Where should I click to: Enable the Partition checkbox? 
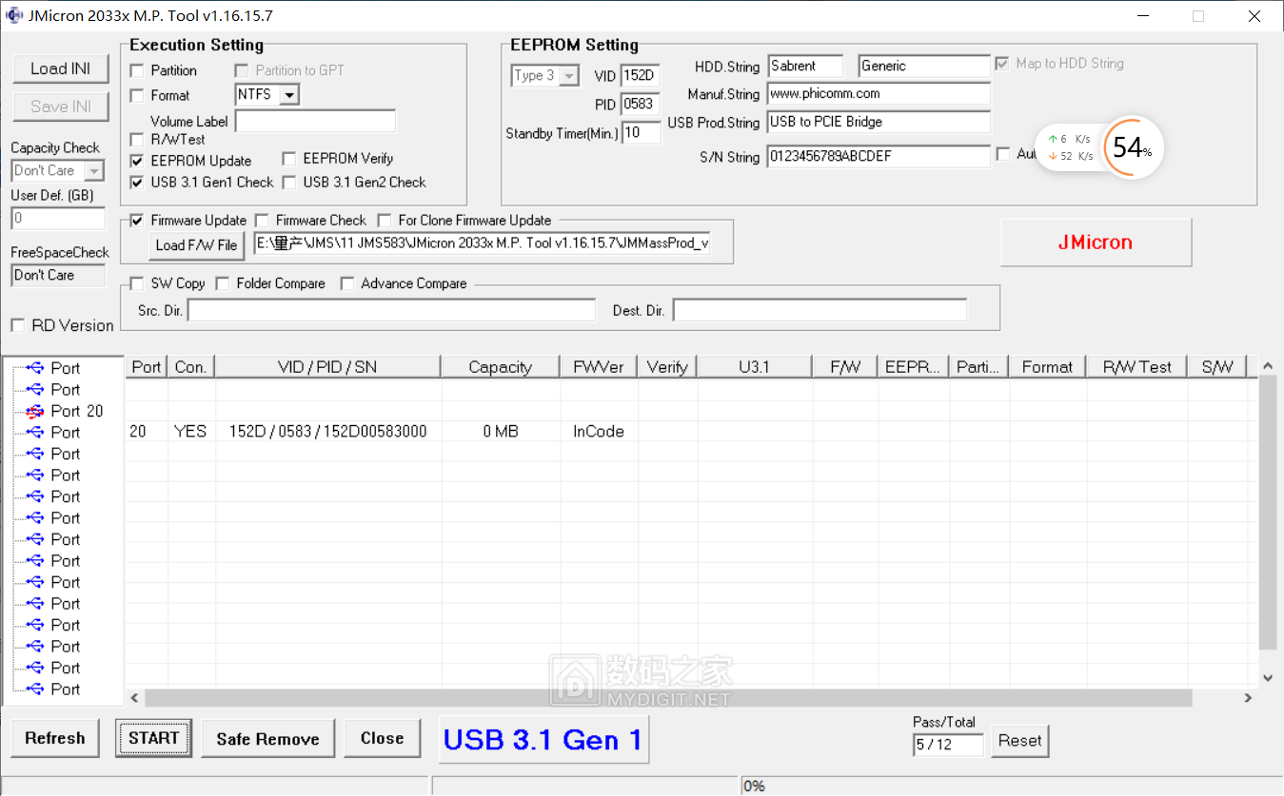pyautogui.click(x=137, y=70)
